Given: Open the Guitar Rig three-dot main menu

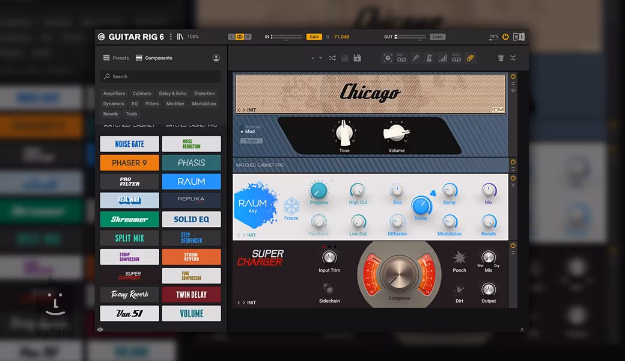Looking at the screenshot, I should pyautogui.click(x=171, y=37).
